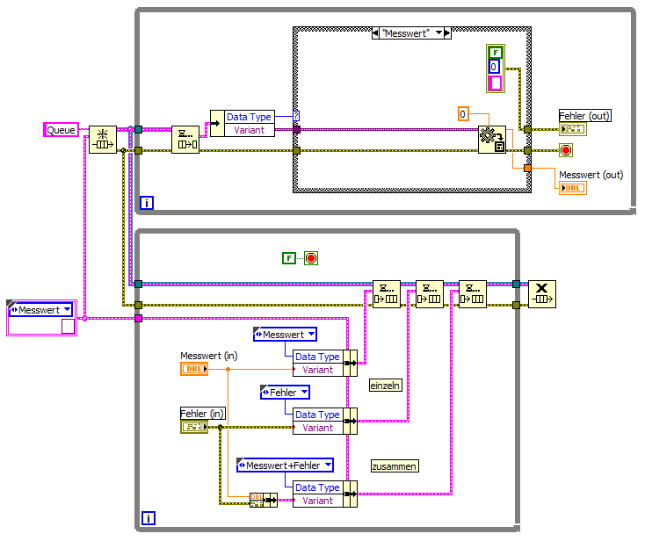Click the orange output tunnel on case structure
645x541 pixels.
[x=527, y=168]
